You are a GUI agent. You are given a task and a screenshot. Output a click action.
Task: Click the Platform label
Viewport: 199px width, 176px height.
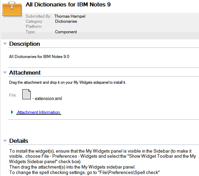tap(34, 26)
